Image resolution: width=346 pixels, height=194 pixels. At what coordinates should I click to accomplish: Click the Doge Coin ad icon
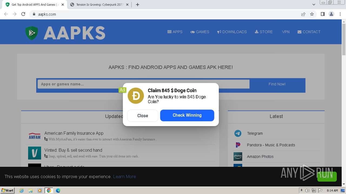click(136, 96)
